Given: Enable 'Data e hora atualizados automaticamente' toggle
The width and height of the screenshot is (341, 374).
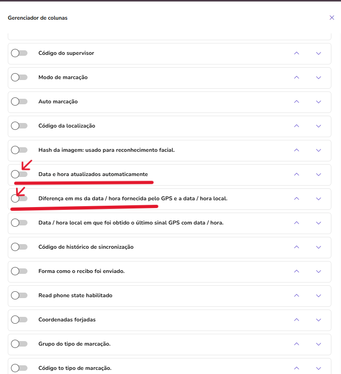Looking at the screenshot, I should [x=19, y=174].
